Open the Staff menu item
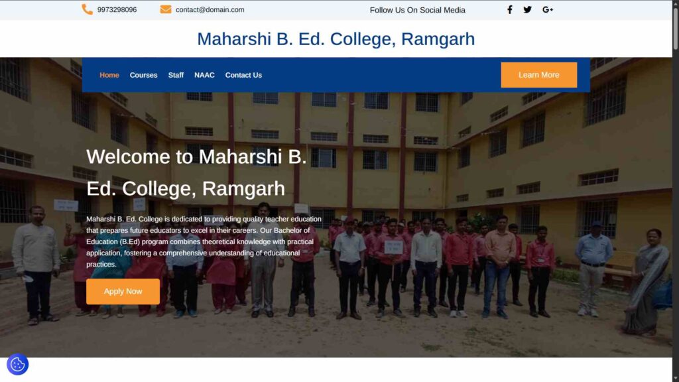679x382 pixels. [x=176, y=75]
